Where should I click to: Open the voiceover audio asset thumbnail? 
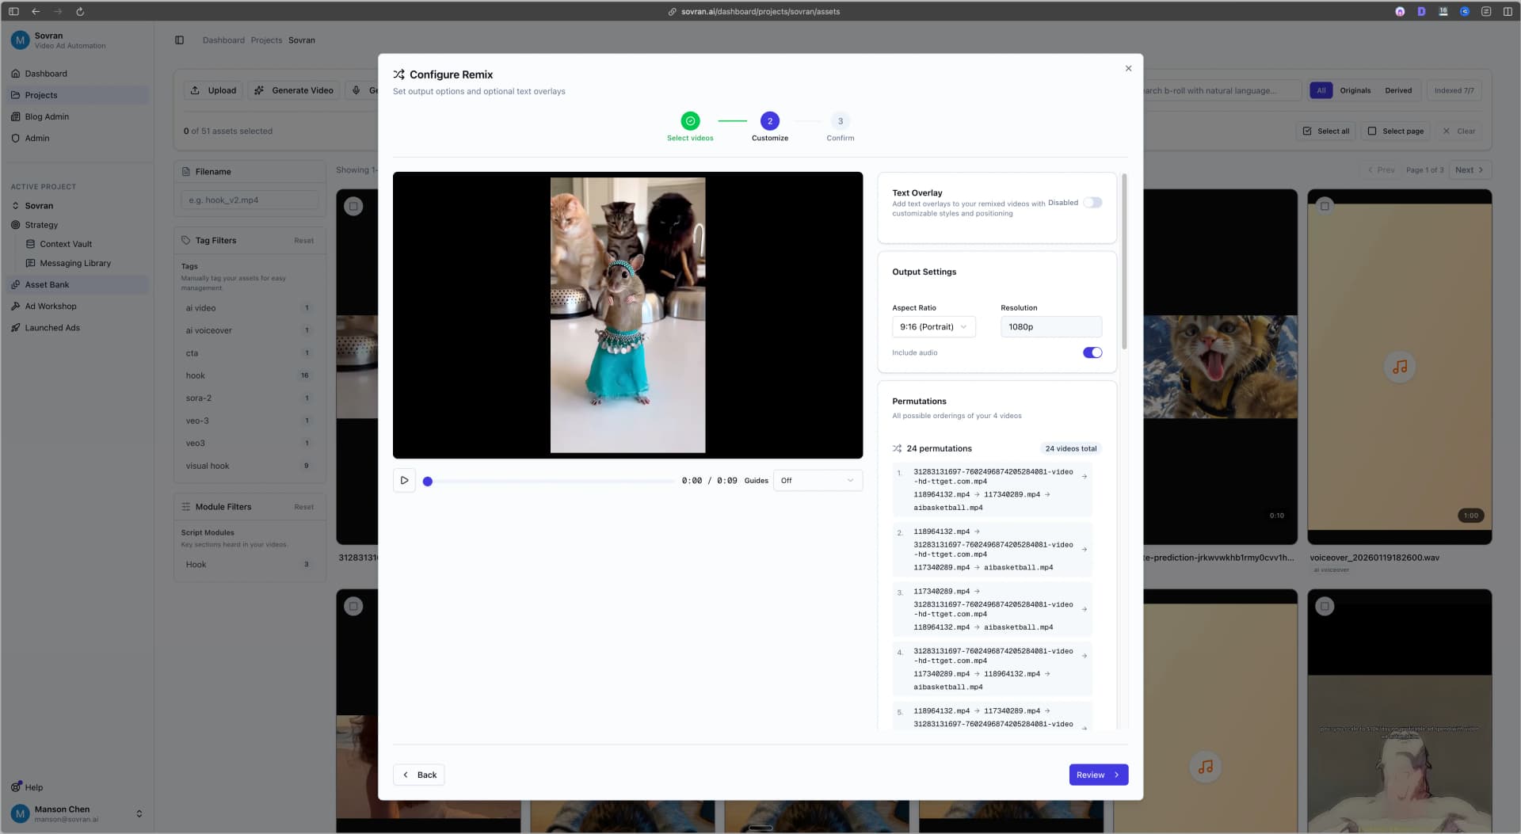click(x=1399, y=367)
